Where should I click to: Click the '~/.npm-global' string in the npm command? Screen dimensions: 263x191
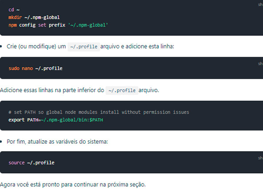88,25
